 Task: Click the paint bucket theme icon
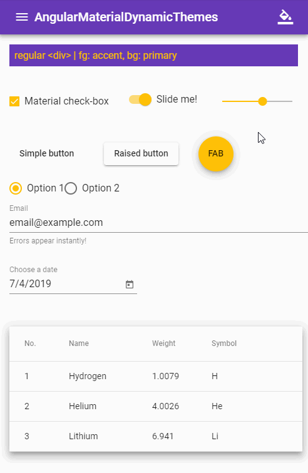285,17
